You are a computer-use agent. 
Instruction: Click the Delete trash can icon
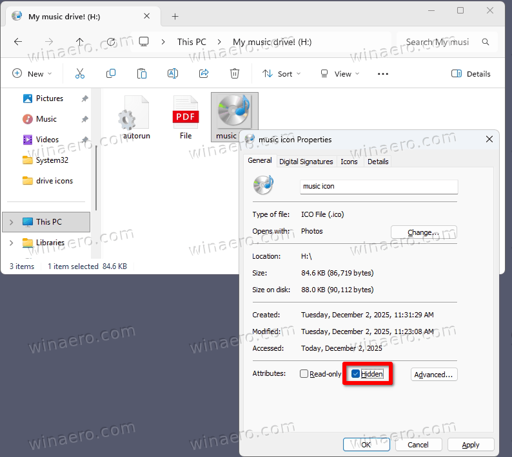click(235, 74)
